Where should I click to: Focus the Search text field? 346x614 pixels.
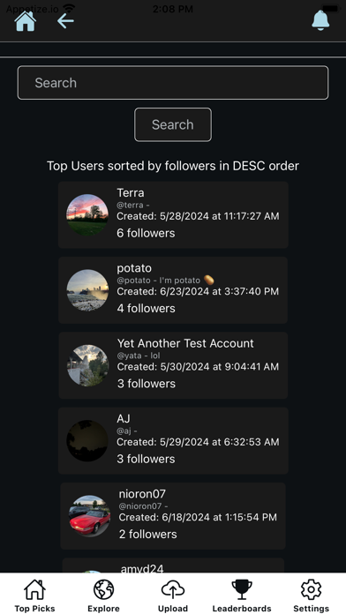(173, 83)
